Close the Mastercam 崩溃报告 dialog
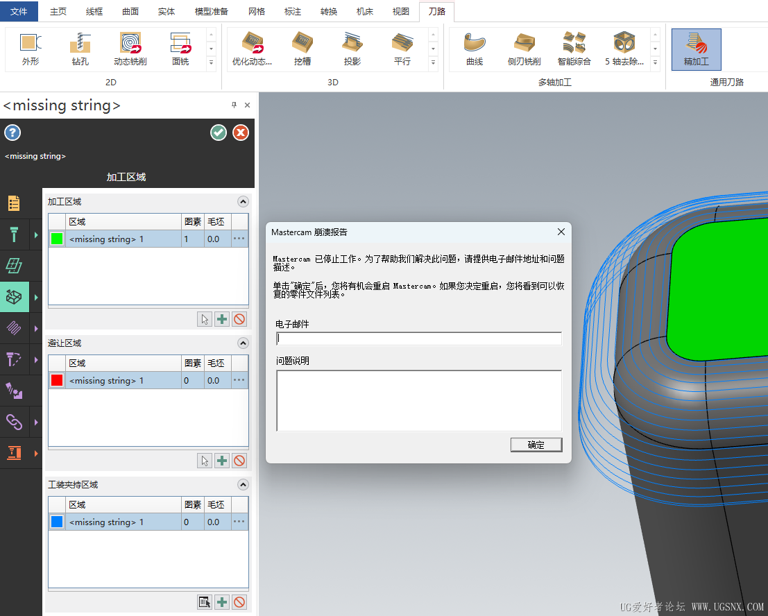Viewport: 768px width, 616px height. pyautogui.click(x=561, y=232)
